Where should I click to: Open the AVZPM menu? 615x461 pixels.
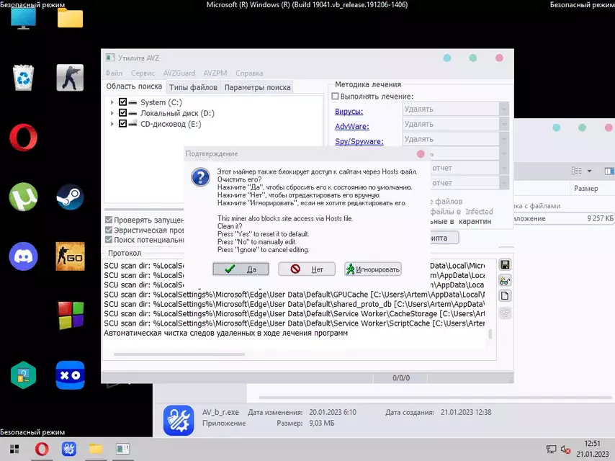[215, 73]
